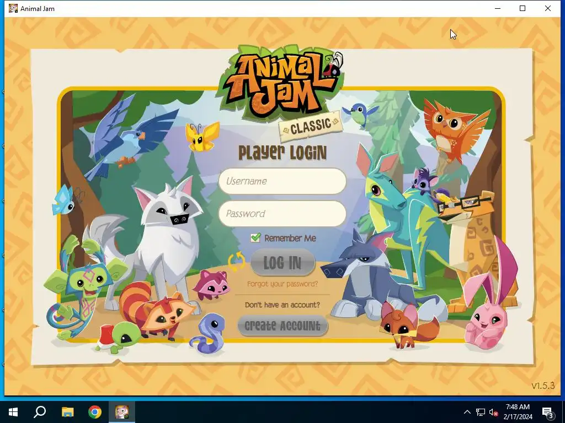Toggle the Remember Me checkbox
Screen dimensions: 565x423
[255, 237]
